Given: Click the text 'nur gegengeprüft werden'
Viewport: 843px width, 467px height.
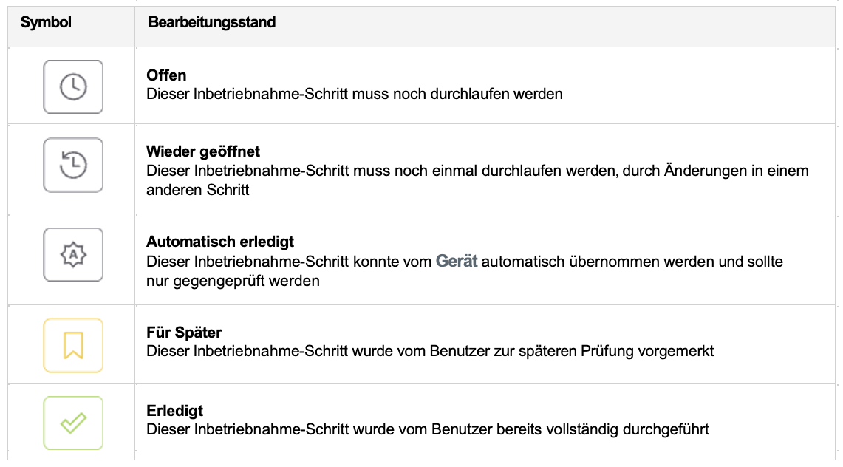Looking at the screenshot, I should (x=233, y=281).
